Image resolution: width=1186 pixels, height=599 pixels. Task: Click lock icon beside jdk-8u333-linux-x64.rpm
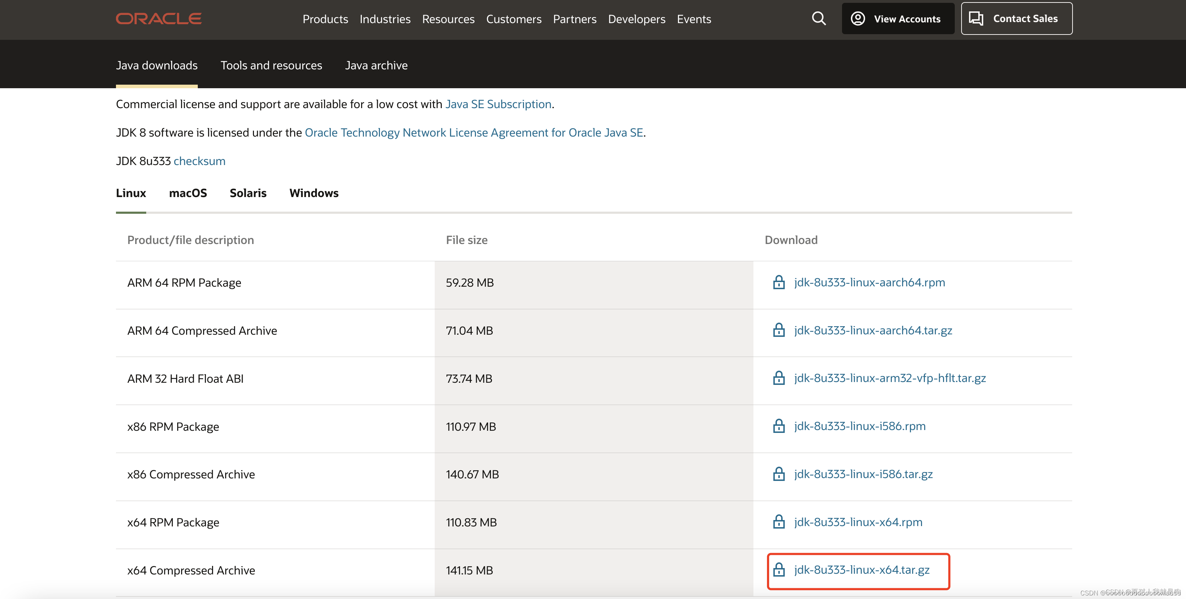[779, 522]
